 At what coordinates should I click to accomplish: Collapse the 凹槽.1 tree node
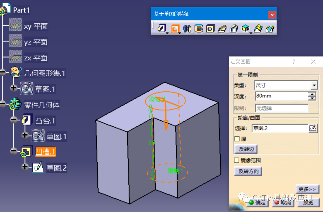pos(14,151)
